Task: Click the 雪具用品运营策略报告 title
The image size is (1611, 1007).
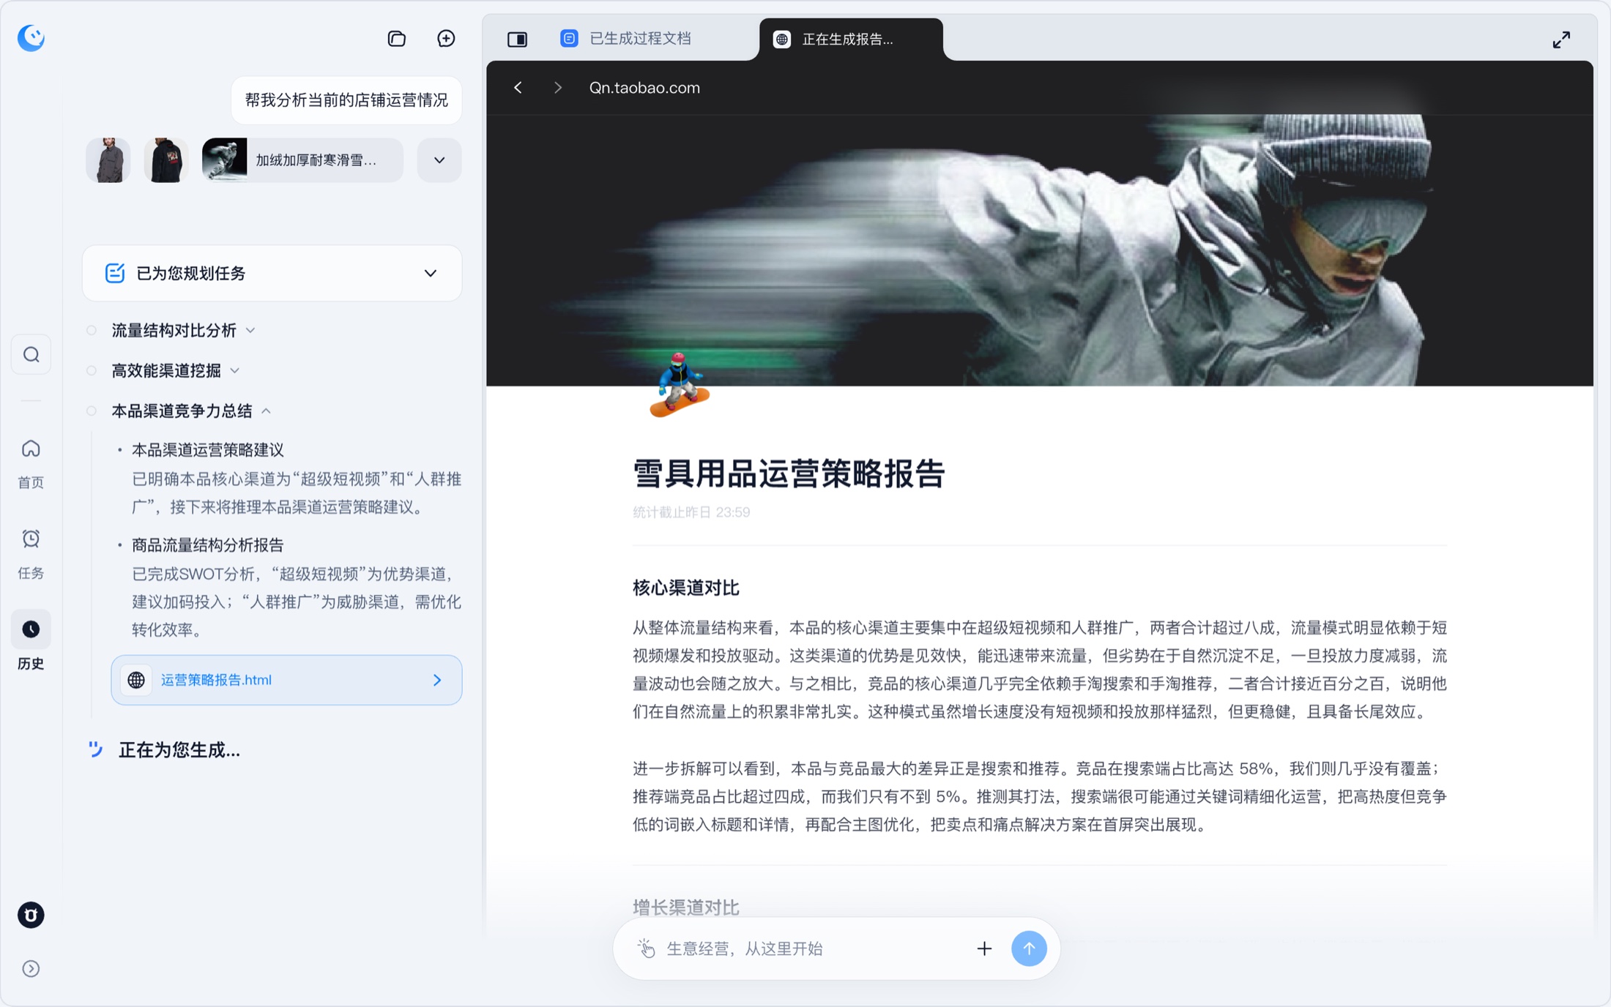Action: pyautogui.click(x=789, y=473)
